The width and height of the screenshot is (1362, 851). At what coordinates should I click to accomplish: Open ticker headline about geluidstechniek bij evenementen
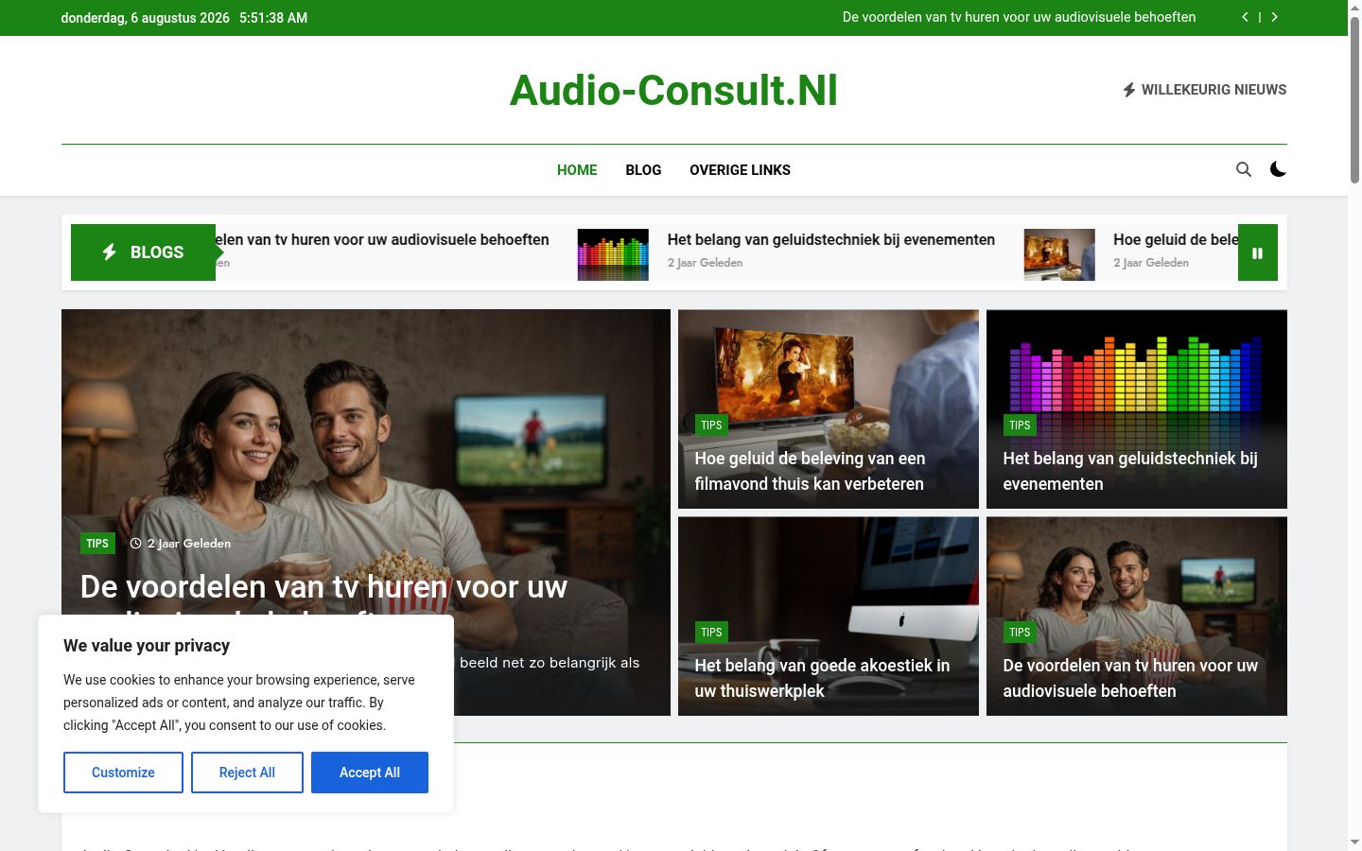coord(830,240)
